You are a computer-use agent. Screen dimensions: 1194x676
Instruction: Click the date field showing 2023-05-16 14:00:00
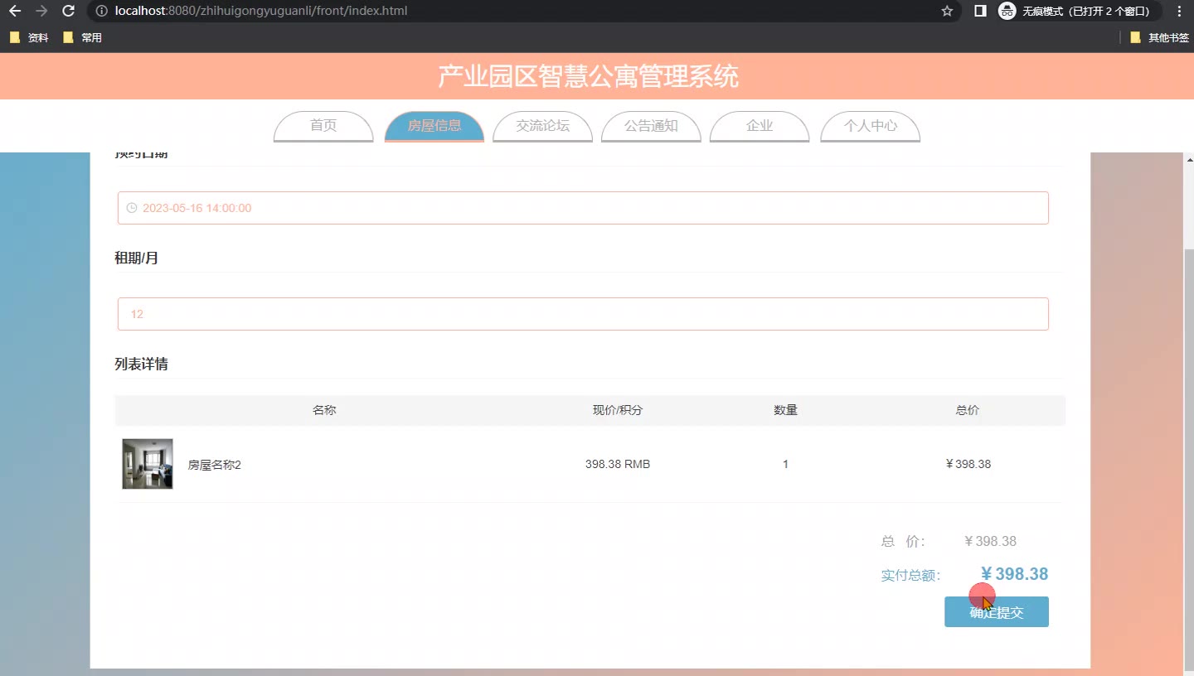582,208
